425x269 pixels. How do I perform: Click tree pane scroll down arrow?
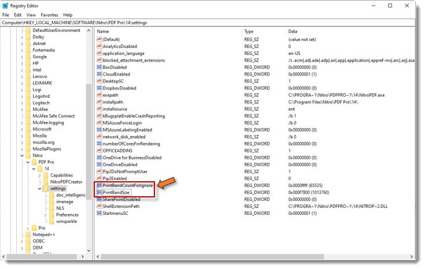[x=88, y=251]
